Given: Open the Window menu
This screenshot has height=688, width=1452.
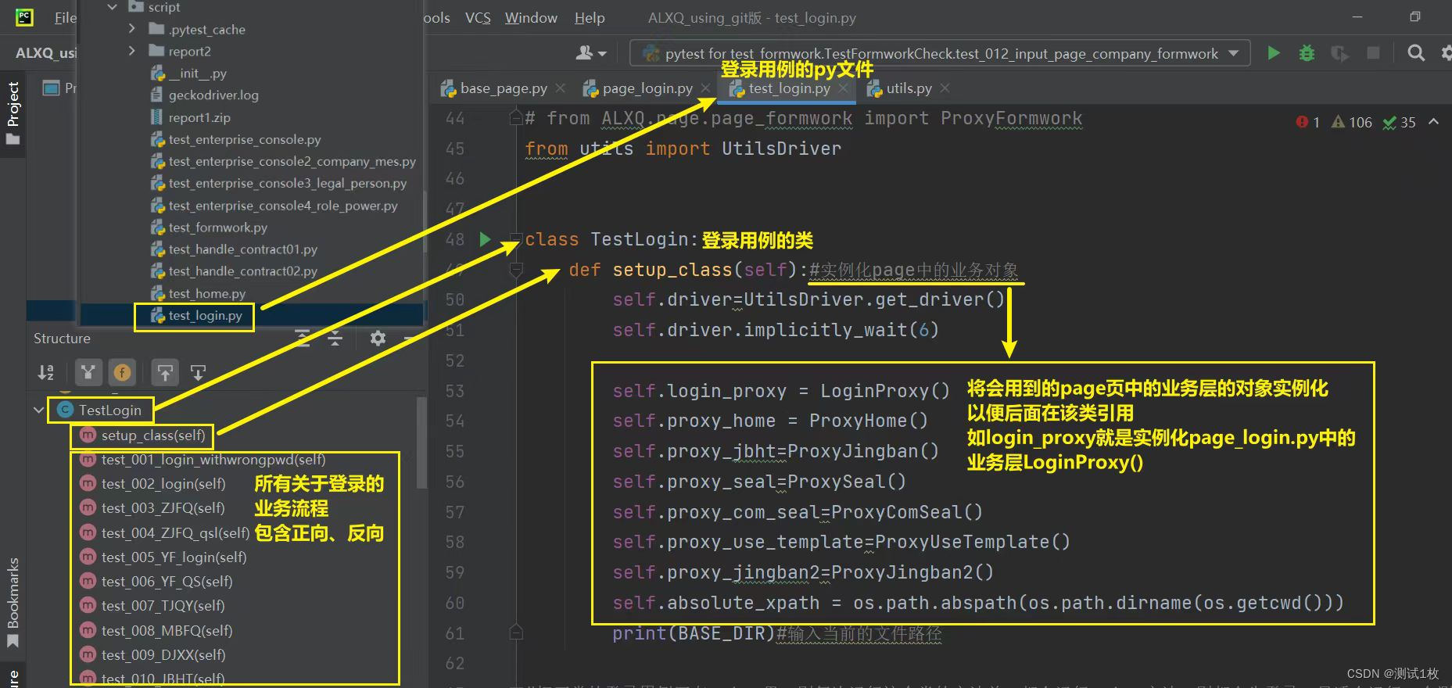Looking at the screenshot, I should click(x=531, y=17).
